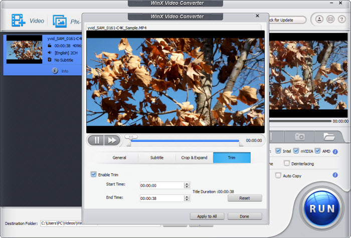The width and height of the screenshot is (351, 238).
Task: Open the Crop & Expand tab
Action: [194, 157]
